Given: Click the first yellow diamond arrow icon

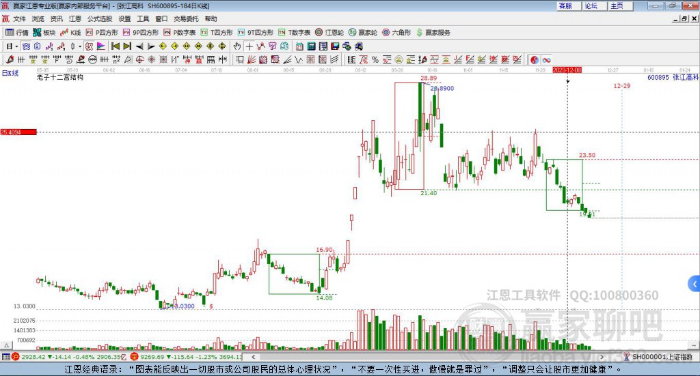Looking at the screenshot, I should coord(163,46).
